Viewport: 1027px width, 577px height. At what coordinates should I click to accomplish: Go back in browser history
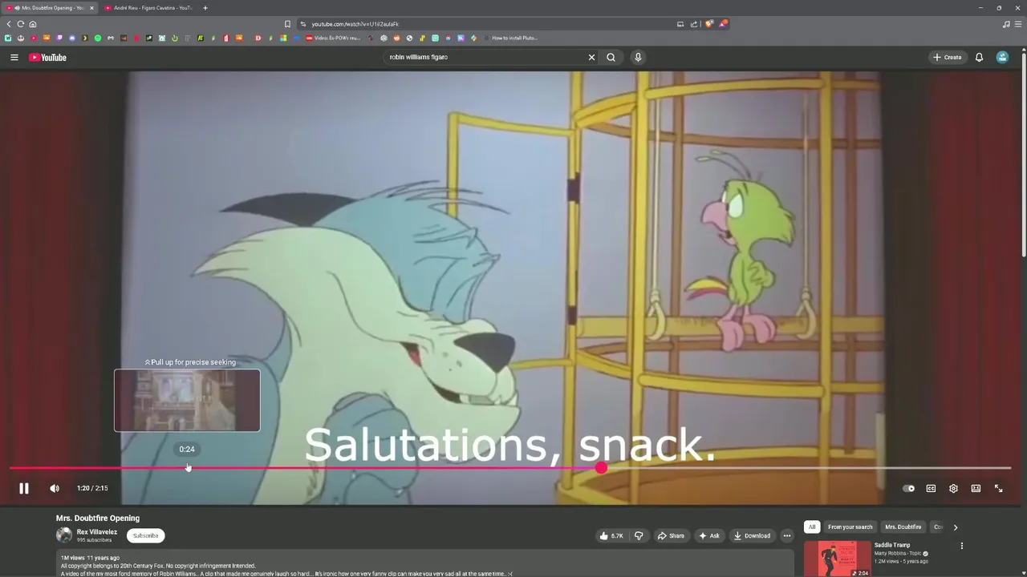pos(9,24)
